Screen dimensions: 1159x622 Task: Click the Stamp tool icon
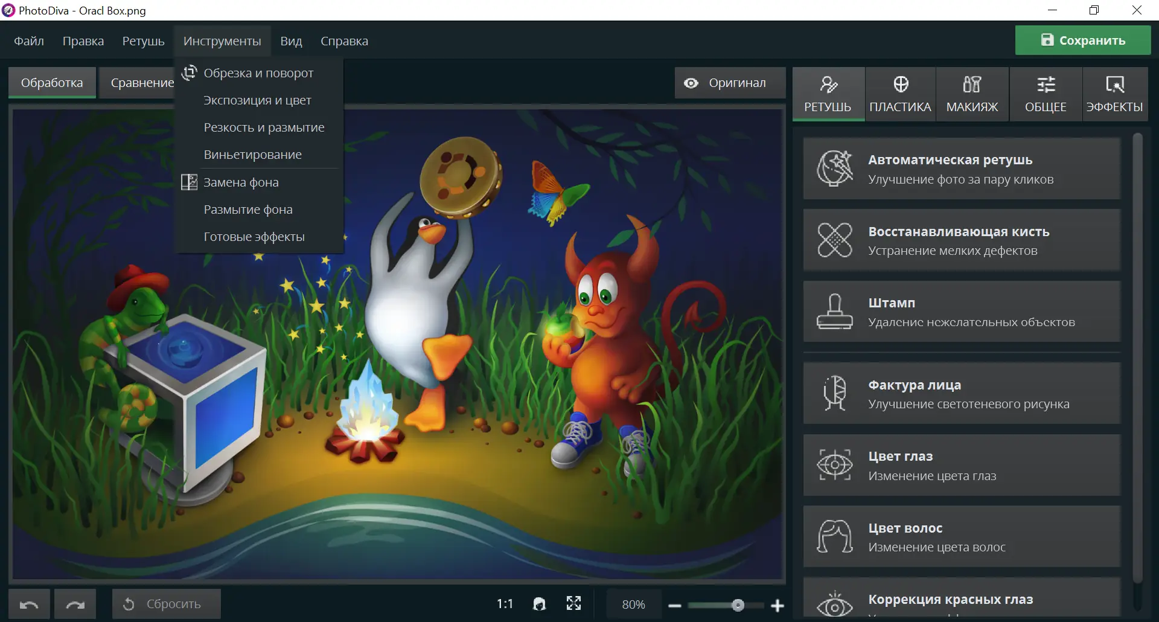tap(835, 311)
